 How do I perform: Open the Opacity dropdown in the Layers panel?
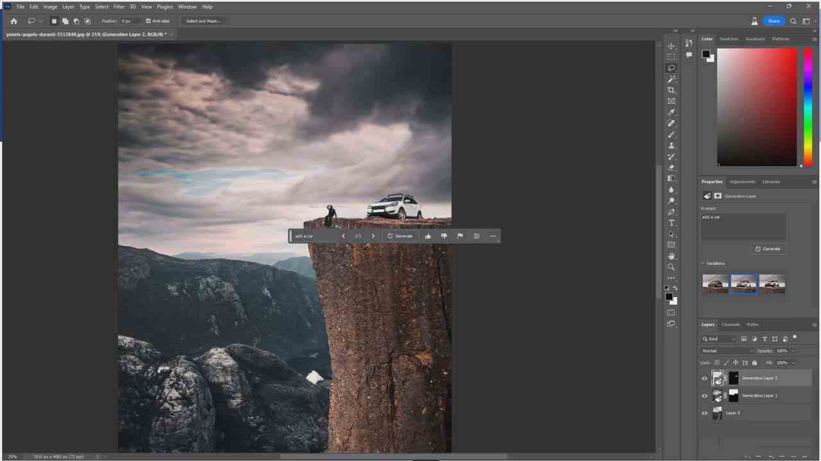[793, 350]
